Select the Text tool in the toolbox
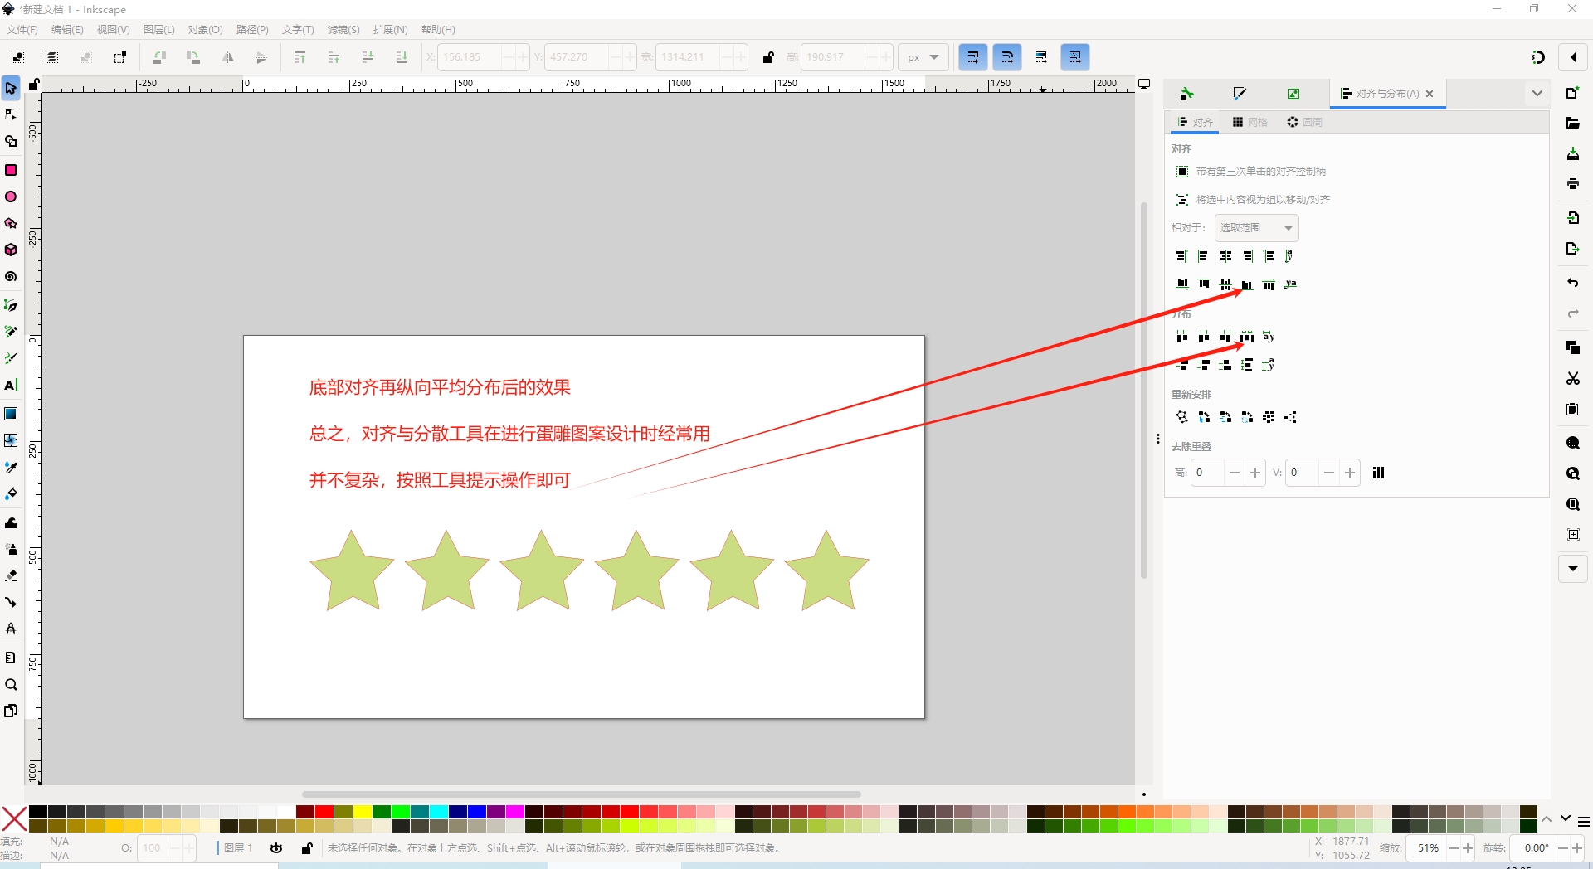The image size is (1593, 869). [11, 386]
